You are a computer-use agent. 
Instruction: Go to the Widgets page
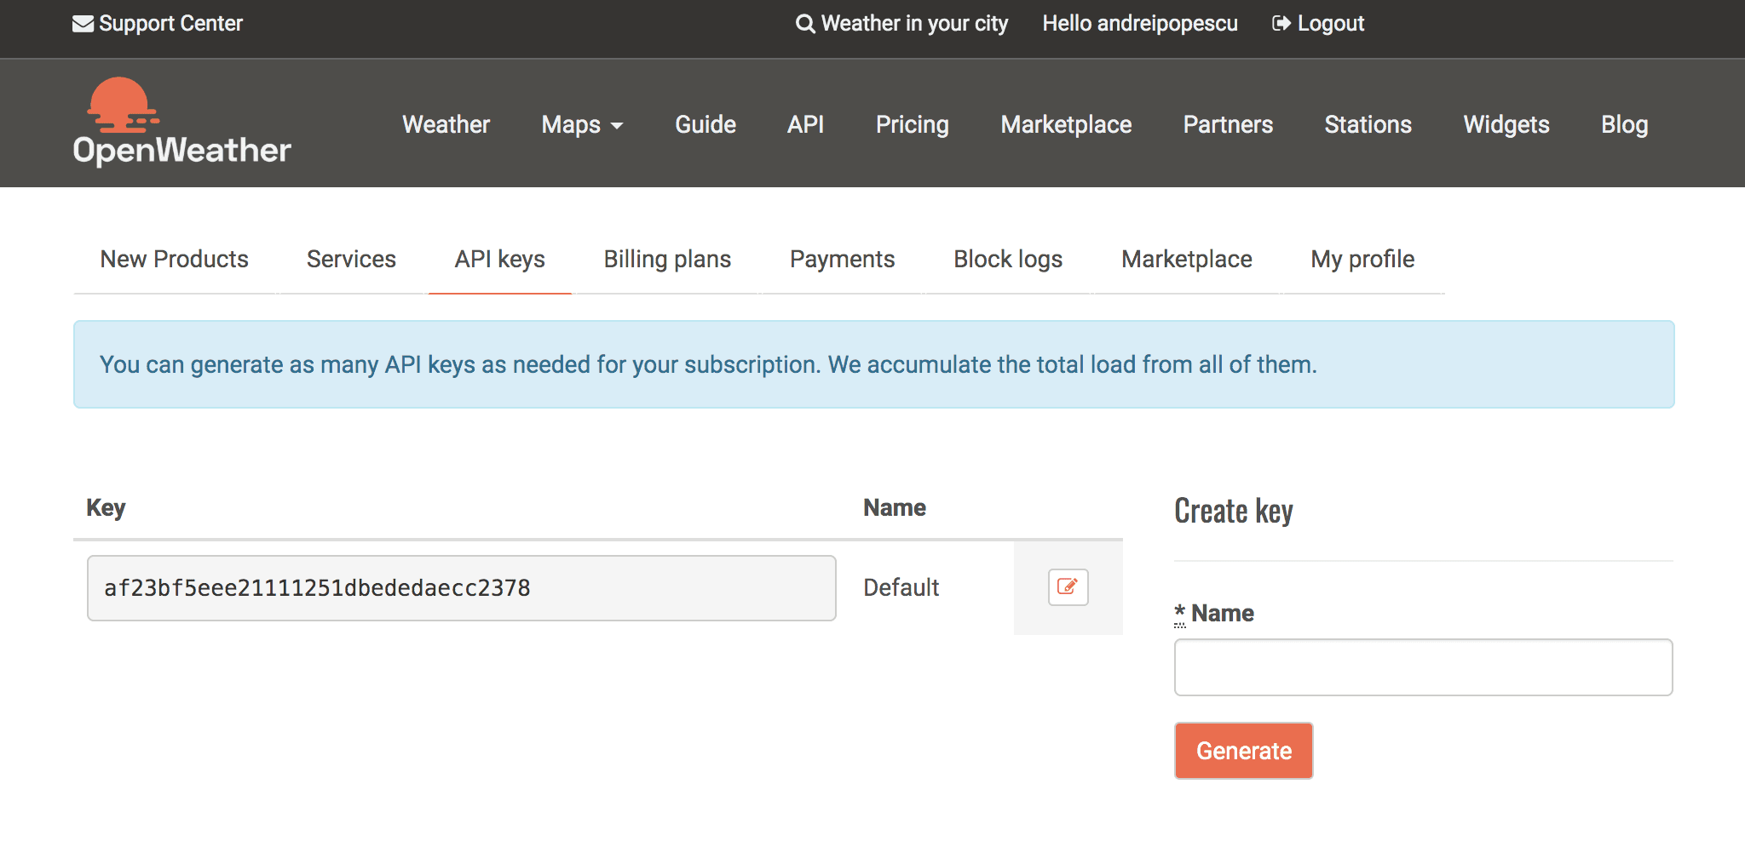(x=1506, y=124)
